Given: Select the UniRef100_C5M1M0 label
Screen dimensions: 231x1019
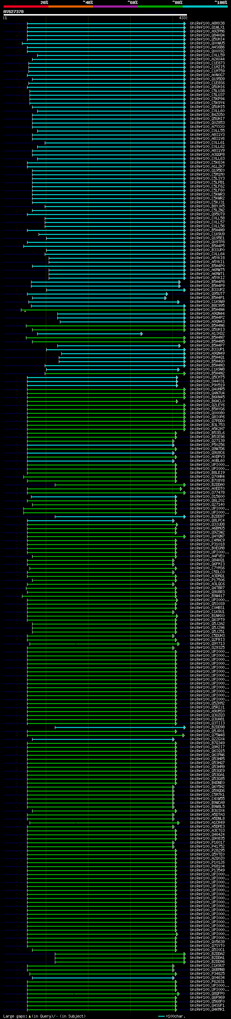Looking at the screenshot, I should pyautogui.click(x=207, y=175).
